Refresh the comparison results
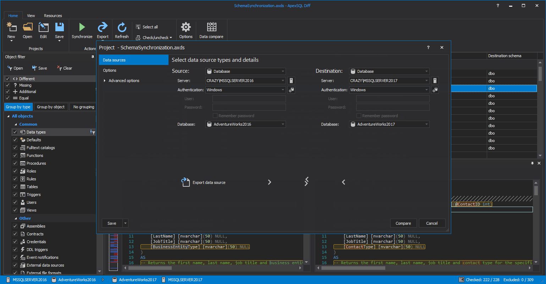This screenshot has height=284, width=546. [x=122, y=27]
